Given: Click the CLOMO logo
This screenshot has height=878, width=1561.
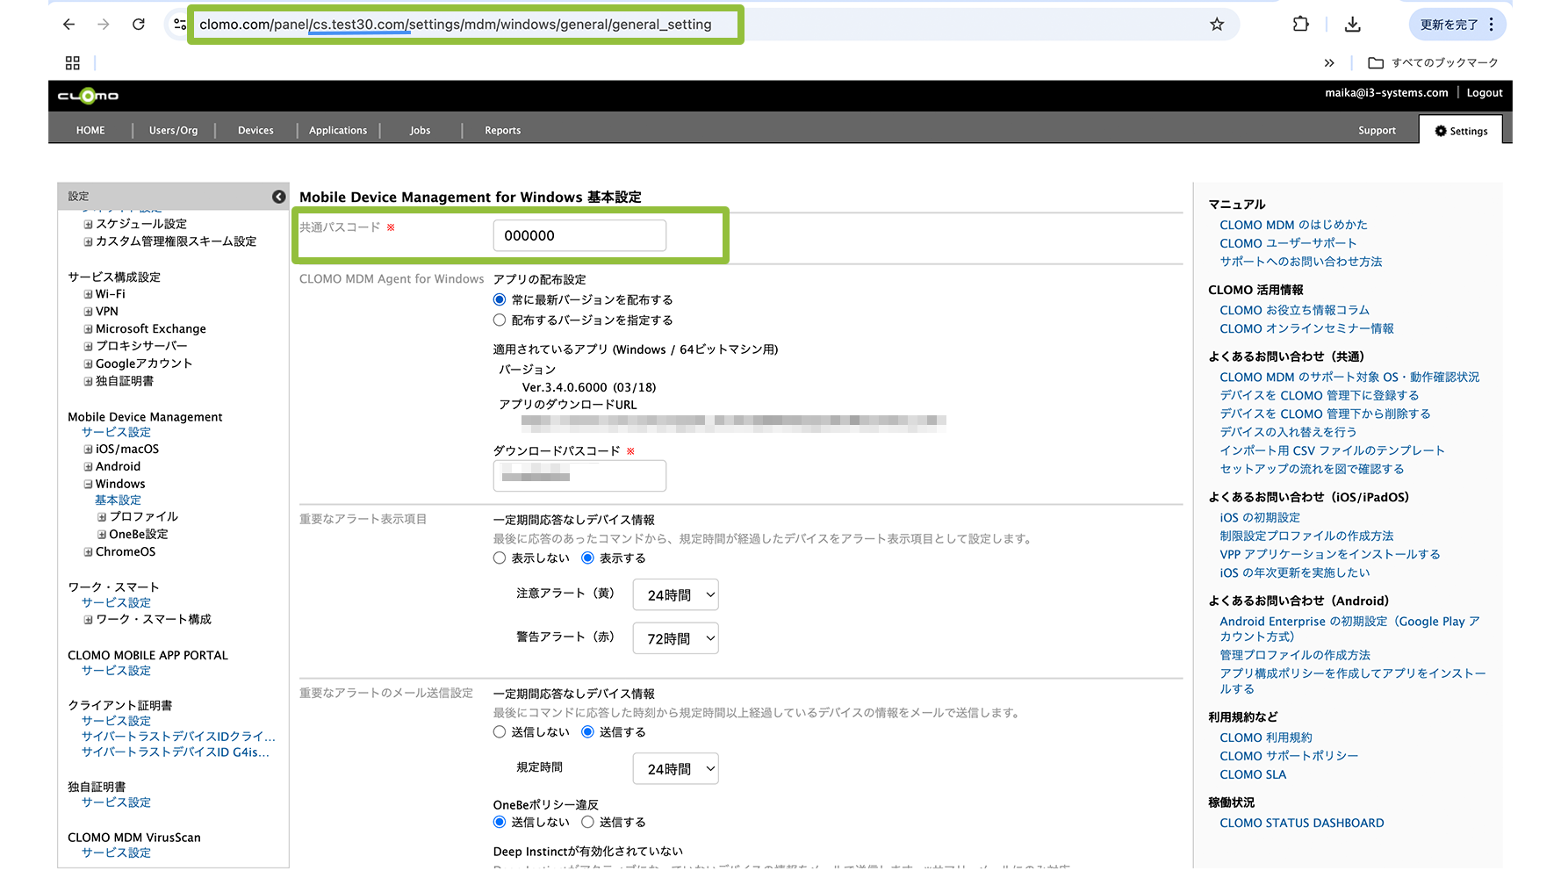Looking at the screenshot, I should [88, 96].
